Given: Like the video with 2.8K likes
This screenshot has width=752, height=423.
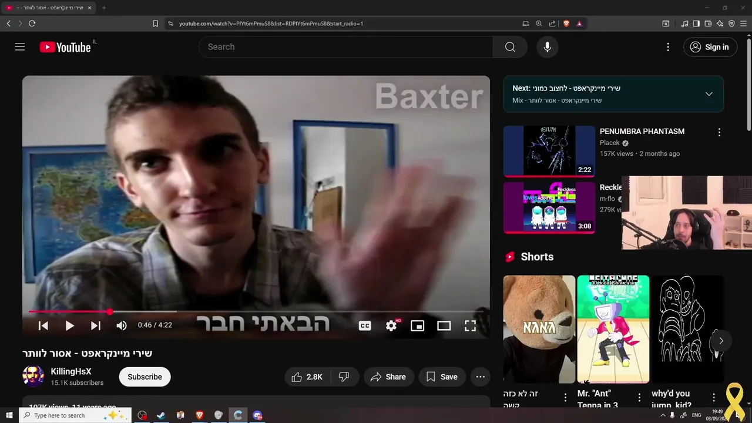Looking at the screenshot, I should (308, 377).
